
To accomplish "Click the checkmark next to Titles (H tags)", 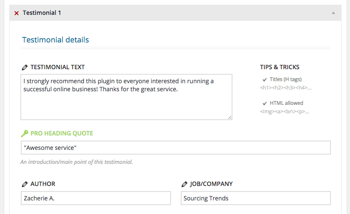I will [x=265, y=79].
